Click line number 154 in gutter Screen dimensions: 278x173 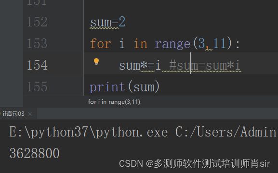pyautogui.click(x=37, y=65)
